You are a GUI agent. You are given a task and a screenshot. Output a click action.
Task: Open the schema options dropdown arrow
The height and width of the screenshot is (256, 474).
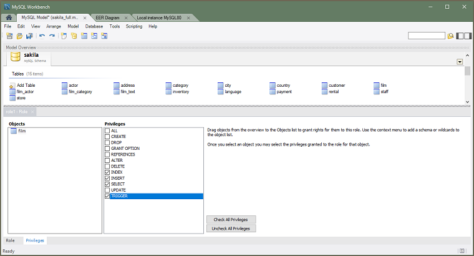459,62
